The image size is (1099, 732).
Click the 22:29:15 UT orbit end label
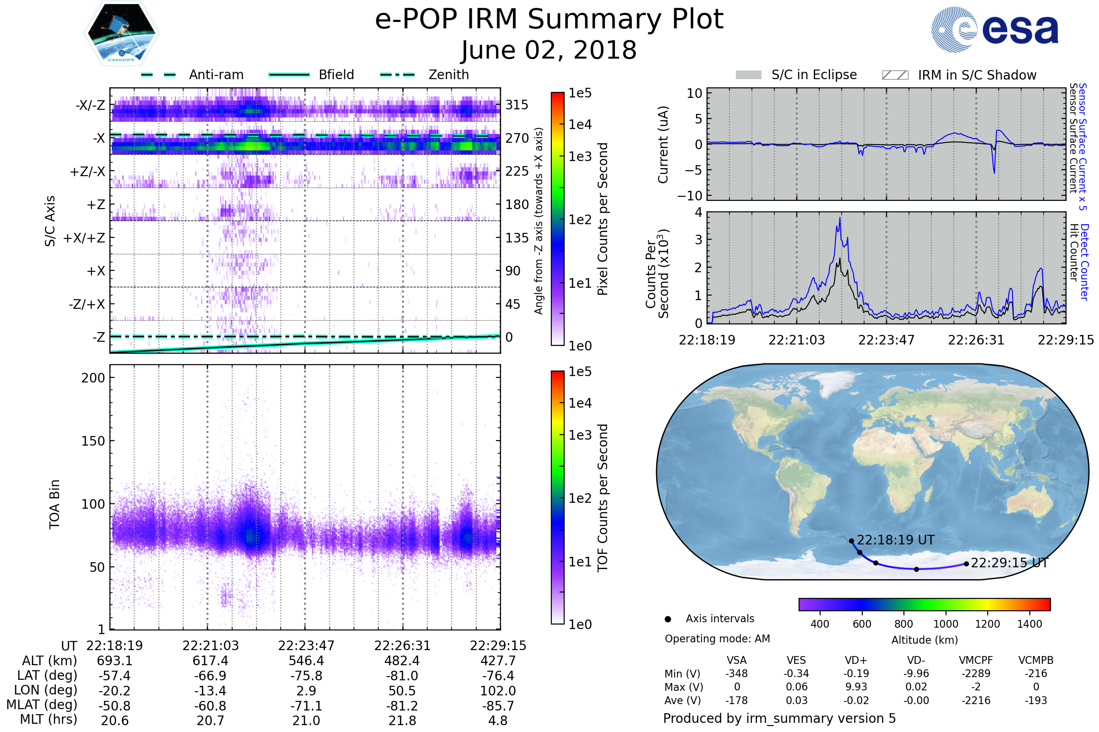[x=1009, y=563]
